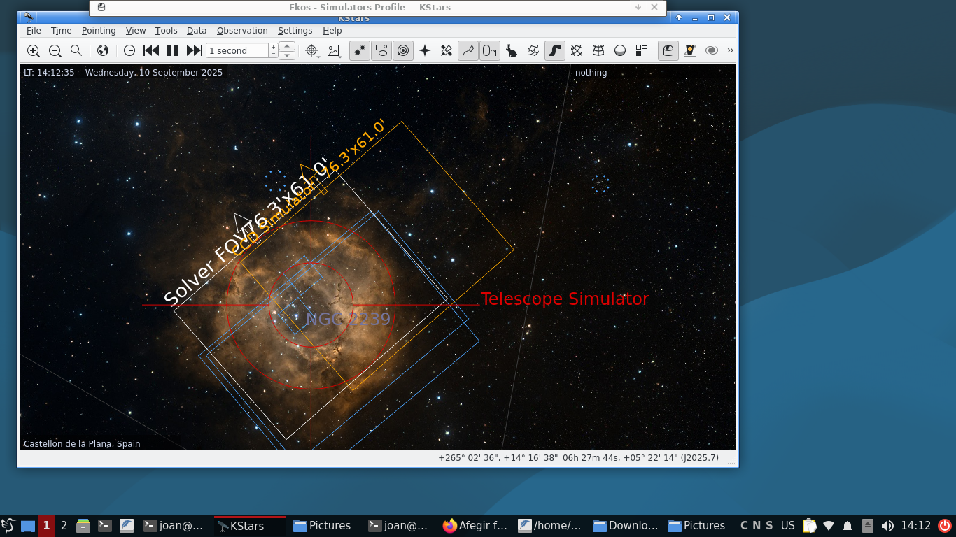Toggle horizontal coordinate grid
Image resolution: width=956 pixels, height=537 pixels.
[598, 50]
